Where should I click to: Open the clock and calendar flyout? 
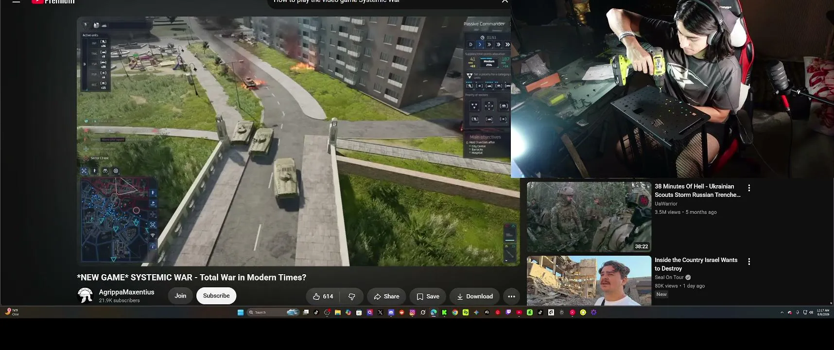(823, 313)
